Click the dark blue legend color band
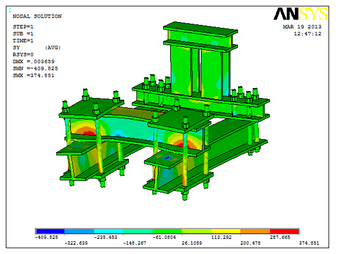Screen dimensions: 339x254 [x=51, y=231]
